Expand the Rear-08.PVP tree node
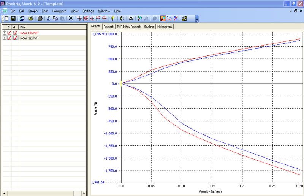The image size is (304, 196). point(5,33)
